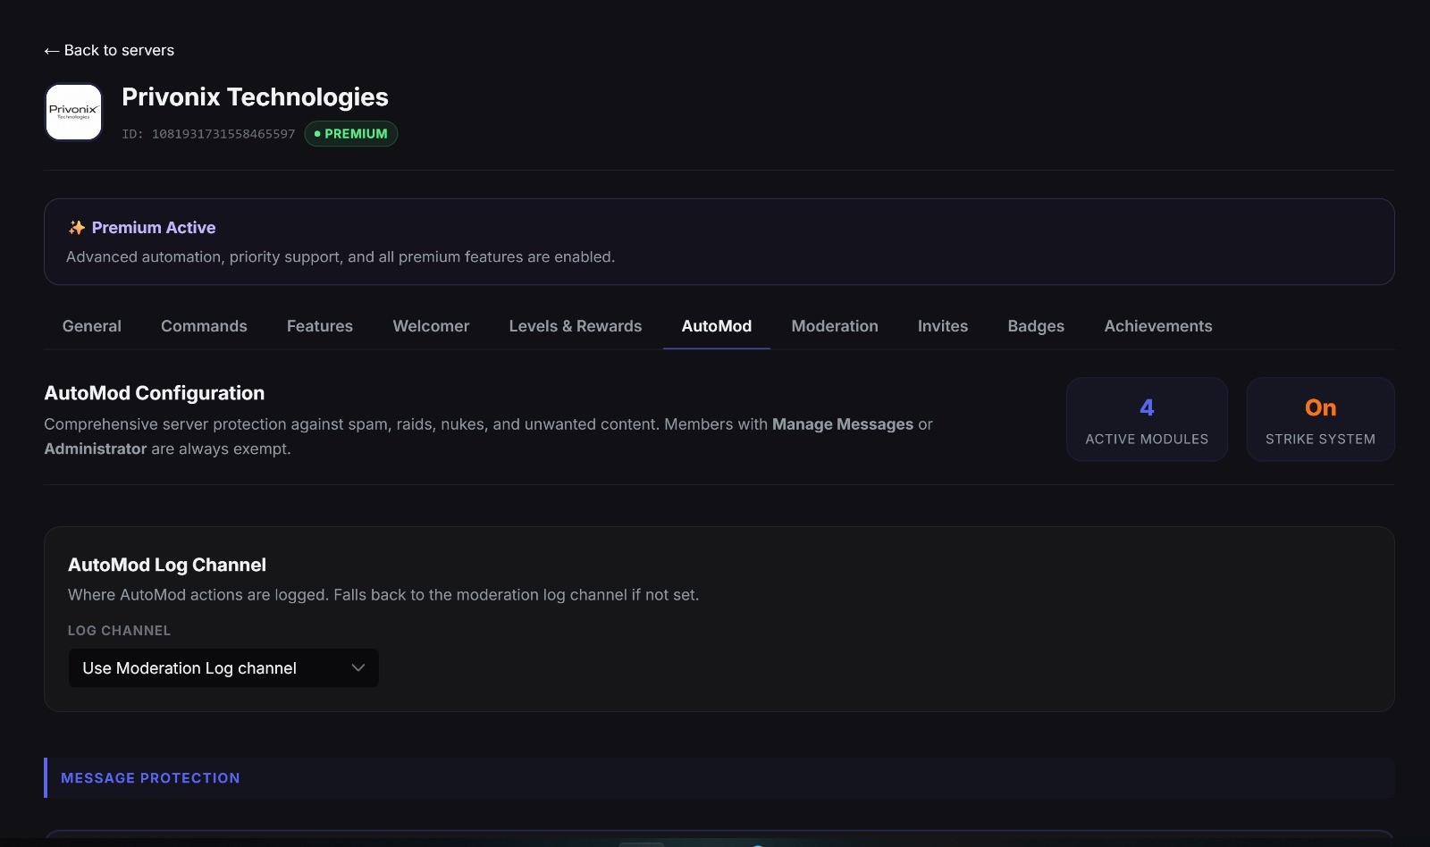Switch to the Features tab
Image resolution: width=1430 pixels, height=847 pixels.
[319, 326]
